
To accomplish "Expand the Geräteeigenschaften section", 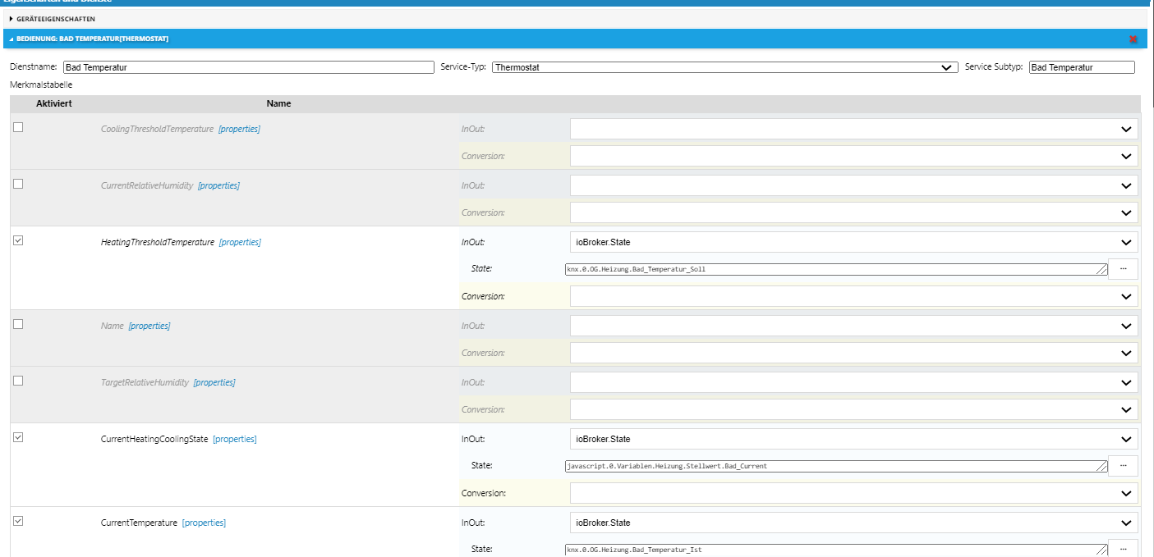I will point(55,18).
